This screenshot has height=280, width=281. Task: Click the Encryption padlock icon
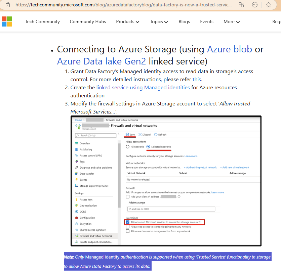coord(77,224)
